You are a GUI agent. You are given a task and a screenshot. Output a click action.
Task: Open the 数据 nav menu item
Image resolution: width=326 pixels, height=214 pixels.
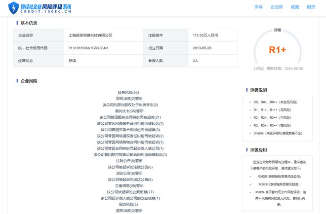[x=294, y=7]
